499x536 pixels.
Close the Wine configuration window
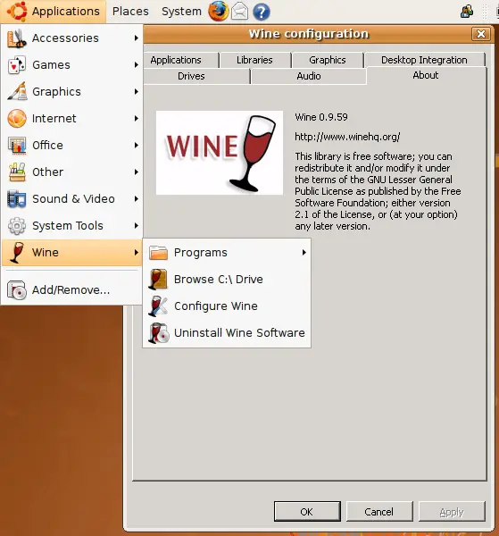coord(481,34)
